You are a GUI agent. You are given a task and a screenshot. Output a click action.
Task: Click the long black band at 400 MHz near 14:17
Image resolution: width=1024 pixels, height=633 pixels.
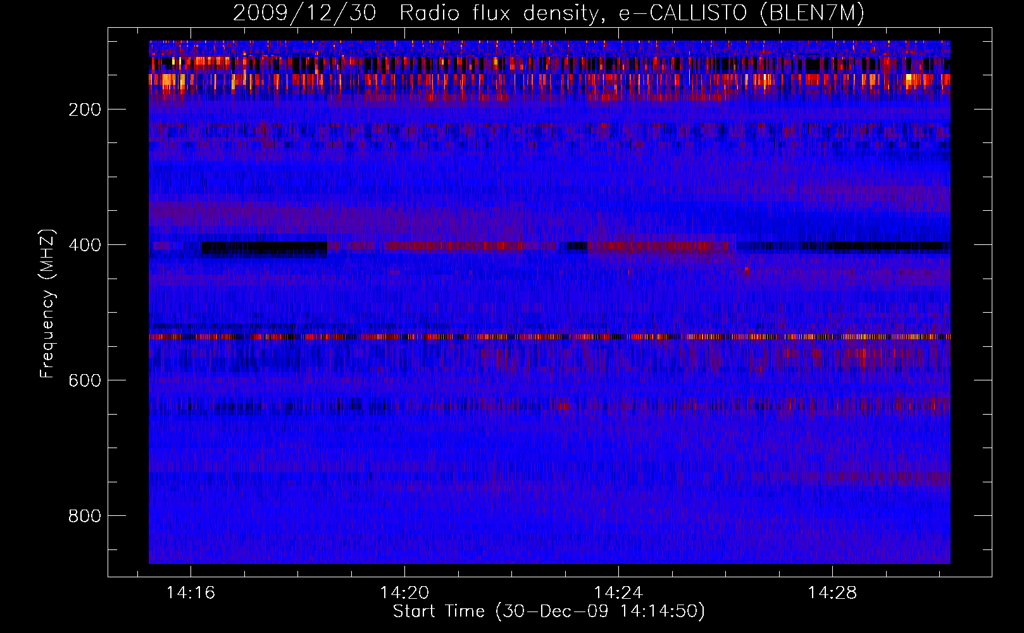[x=265, y=249]
